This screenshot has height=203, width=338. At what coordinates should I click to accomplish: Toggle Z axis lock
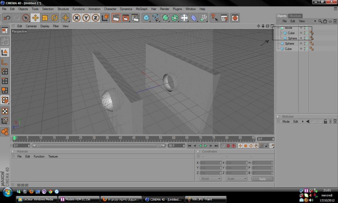[96, 18]
